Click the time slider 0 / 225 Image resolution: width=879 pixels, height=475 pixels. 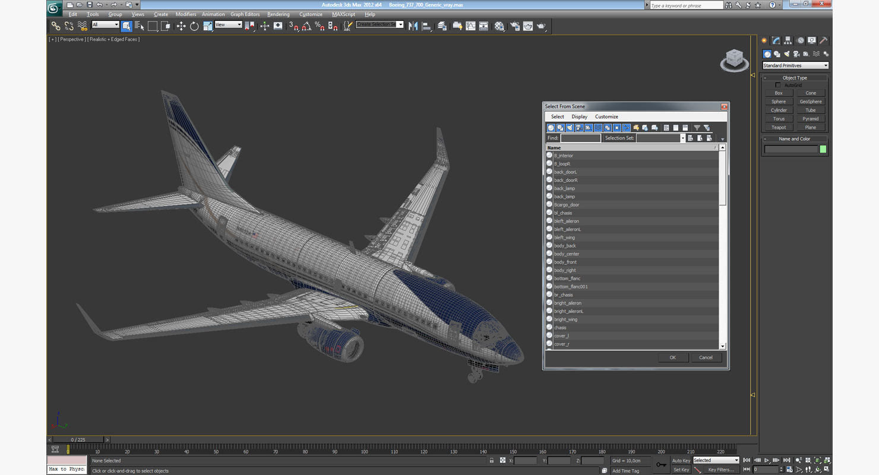click(78, 440)
